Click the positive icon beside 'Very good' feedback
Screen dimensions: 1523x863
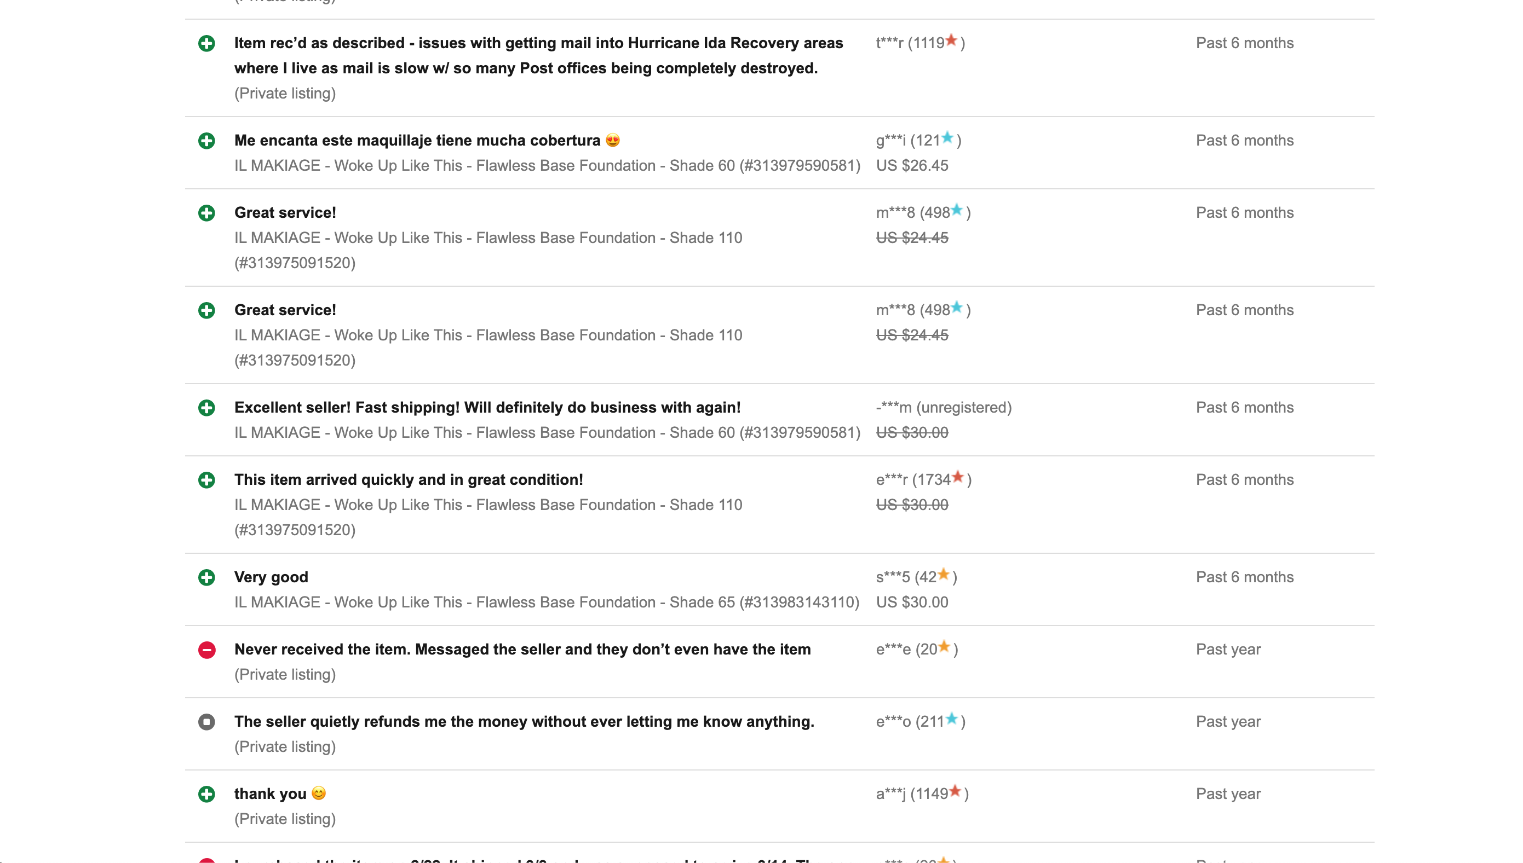[206, 577]
